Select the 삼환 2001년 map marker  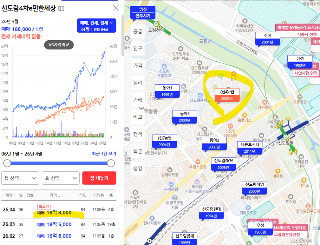click(x=268, y=39)
